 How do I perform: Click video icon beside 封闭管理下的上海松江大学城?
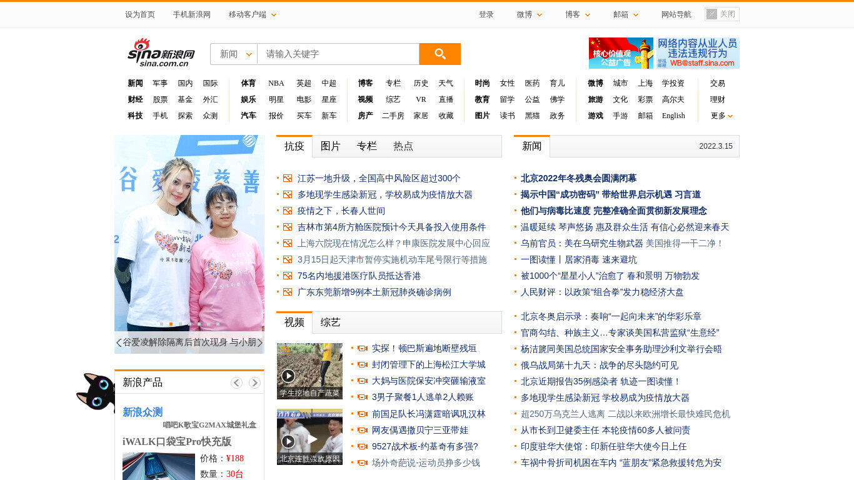coord(362,365)
